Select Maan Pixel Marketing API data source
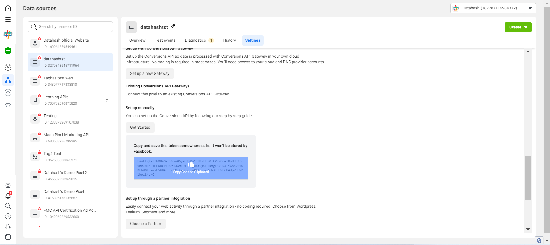This screenshot has height=245, width=550. (70, 138)
